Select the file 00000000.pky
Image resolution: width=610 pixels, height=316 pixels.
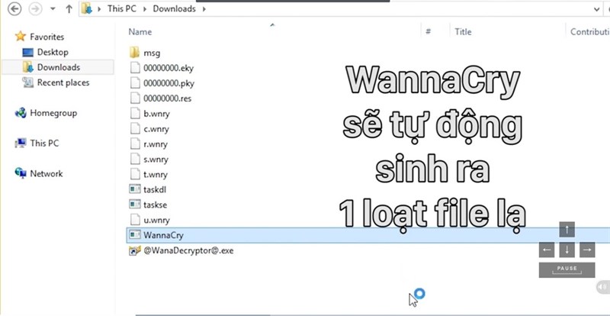[x=169, y=83]
